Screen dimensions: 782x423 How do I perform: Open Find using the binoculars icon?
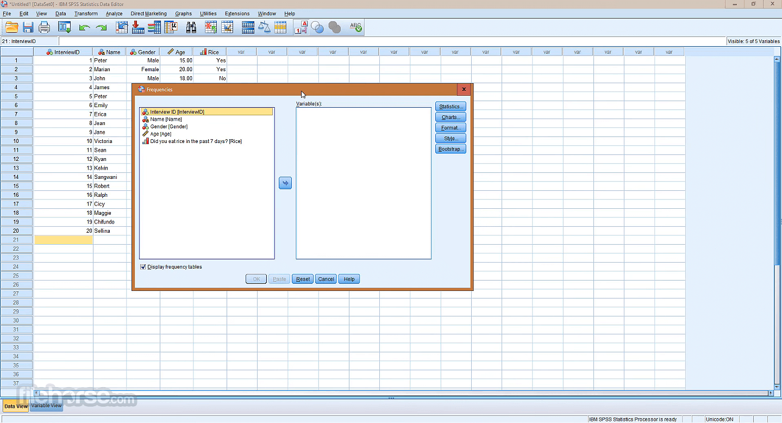tap(191, 27)
